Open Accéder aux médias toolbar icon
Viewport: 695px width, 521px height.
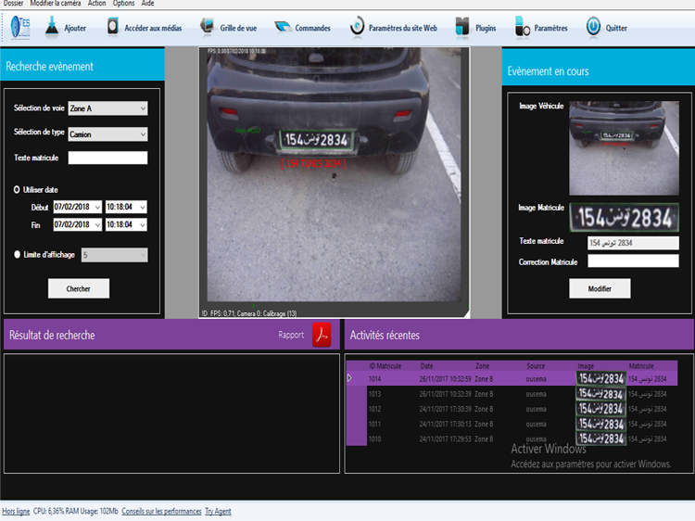pyautogui.click(x=112, y=28)
